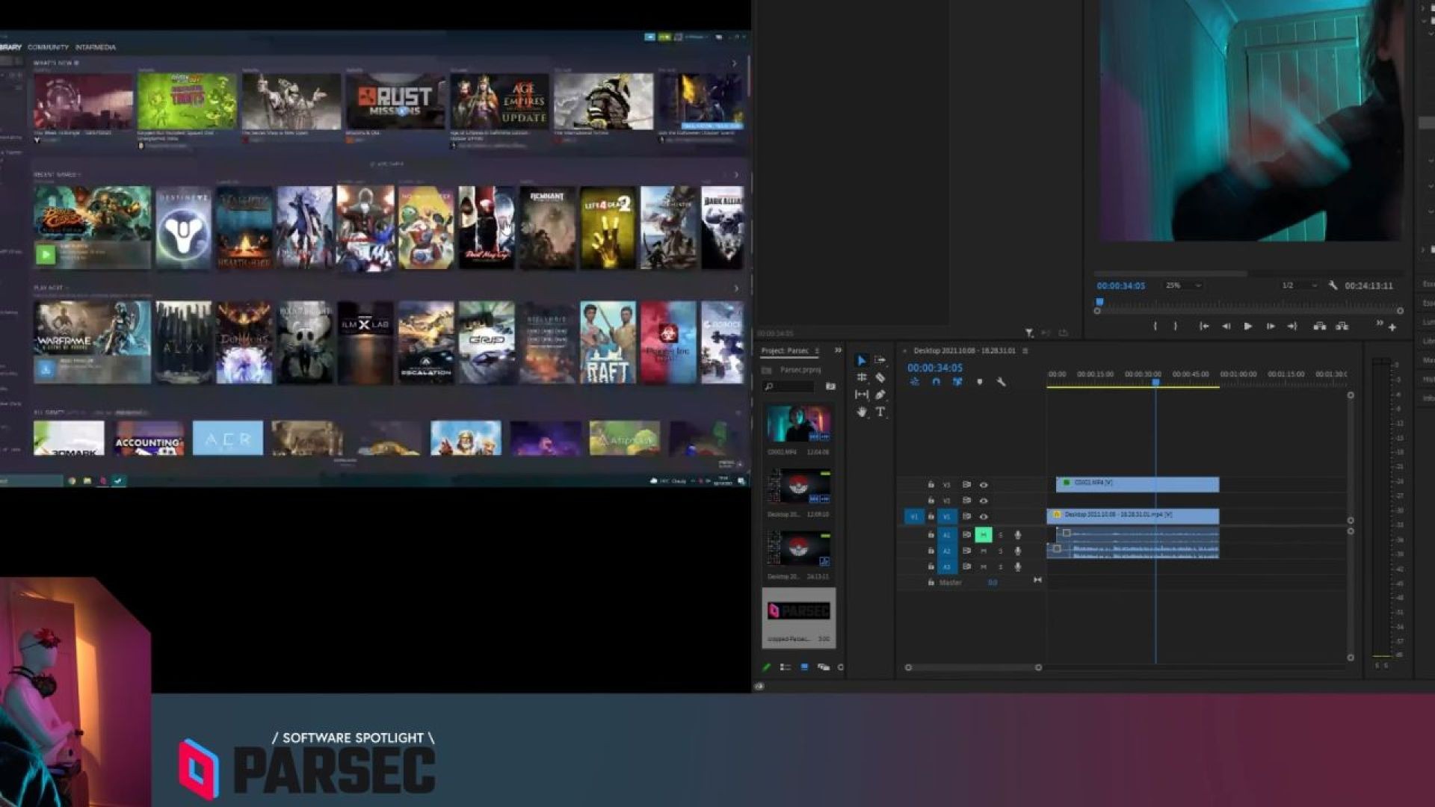Select the Hand tool
Viewport: 1435px width, 807px height.
[x=861, y=412]
